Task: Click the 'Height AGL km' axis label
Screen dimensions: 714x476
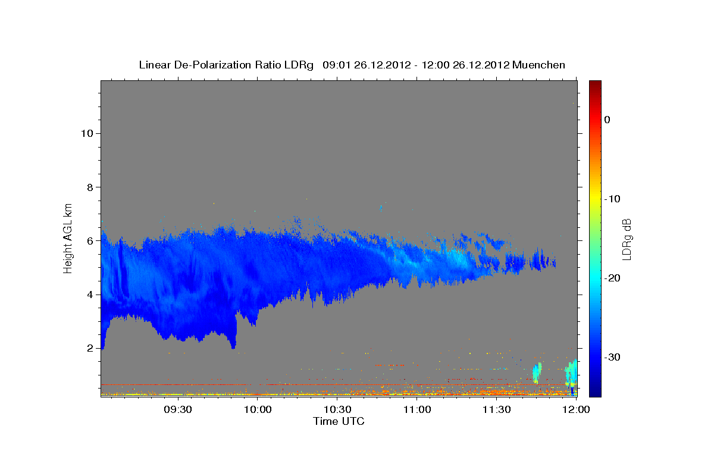Action: [68, 237]
